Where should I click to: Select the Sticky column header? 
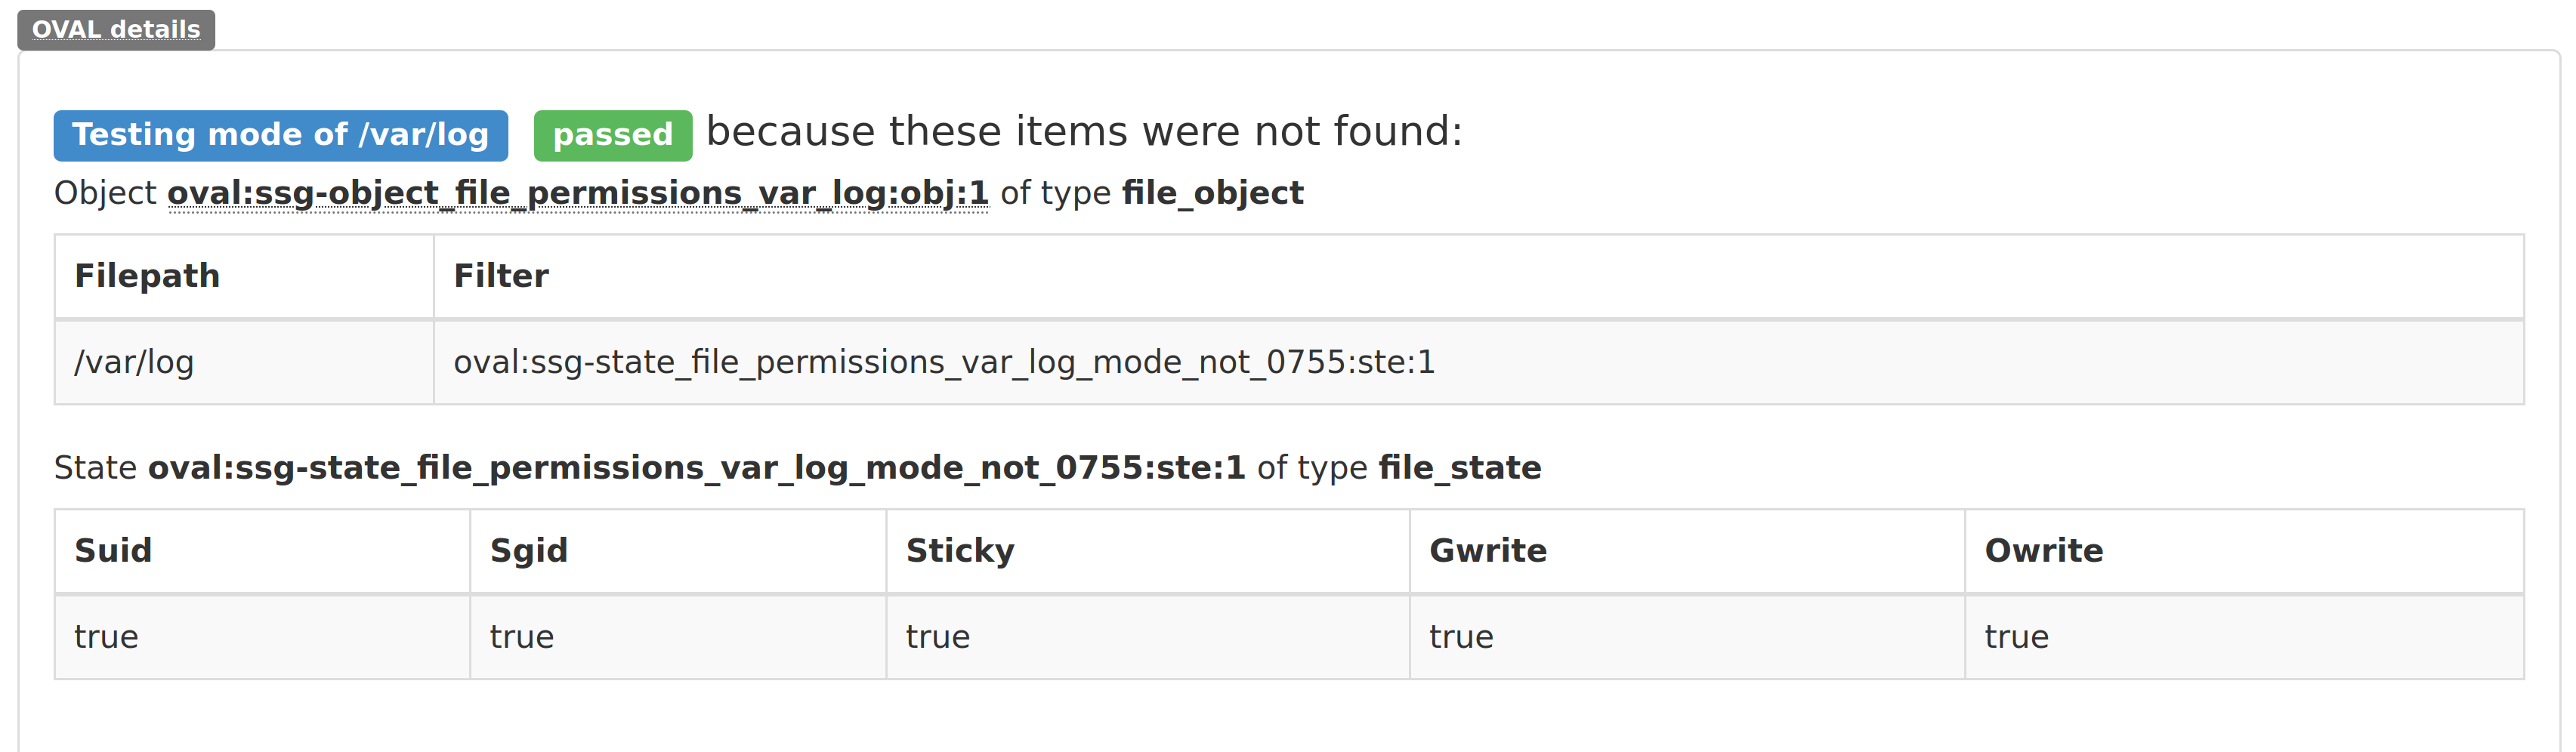[x=959, y=549]
